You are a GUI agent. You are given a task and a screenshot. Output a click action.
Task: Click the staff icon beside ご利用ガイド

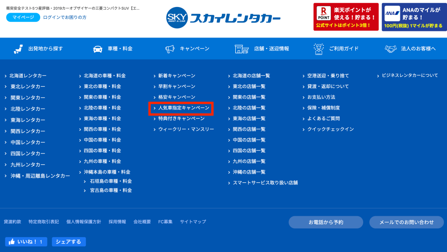pyautogui.click(x=318, y=49)
